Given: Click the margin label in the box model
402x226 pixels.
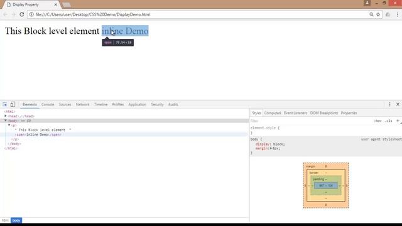Looking at the screenshot, I should 310,166.
